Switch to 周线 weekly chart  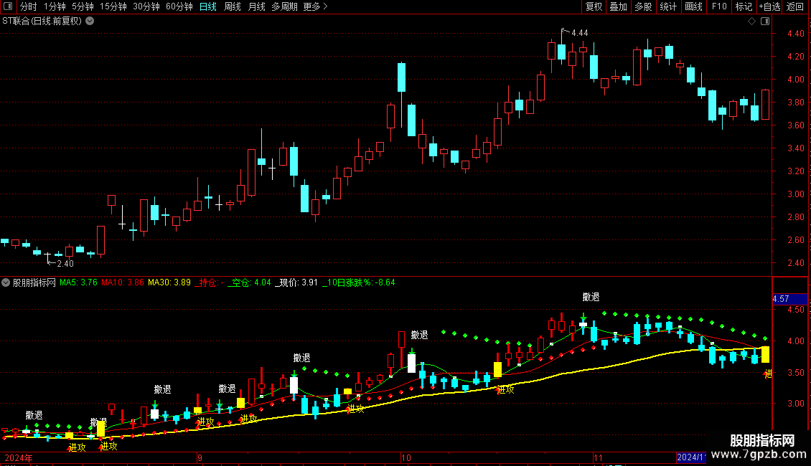[x=233, y=6]
